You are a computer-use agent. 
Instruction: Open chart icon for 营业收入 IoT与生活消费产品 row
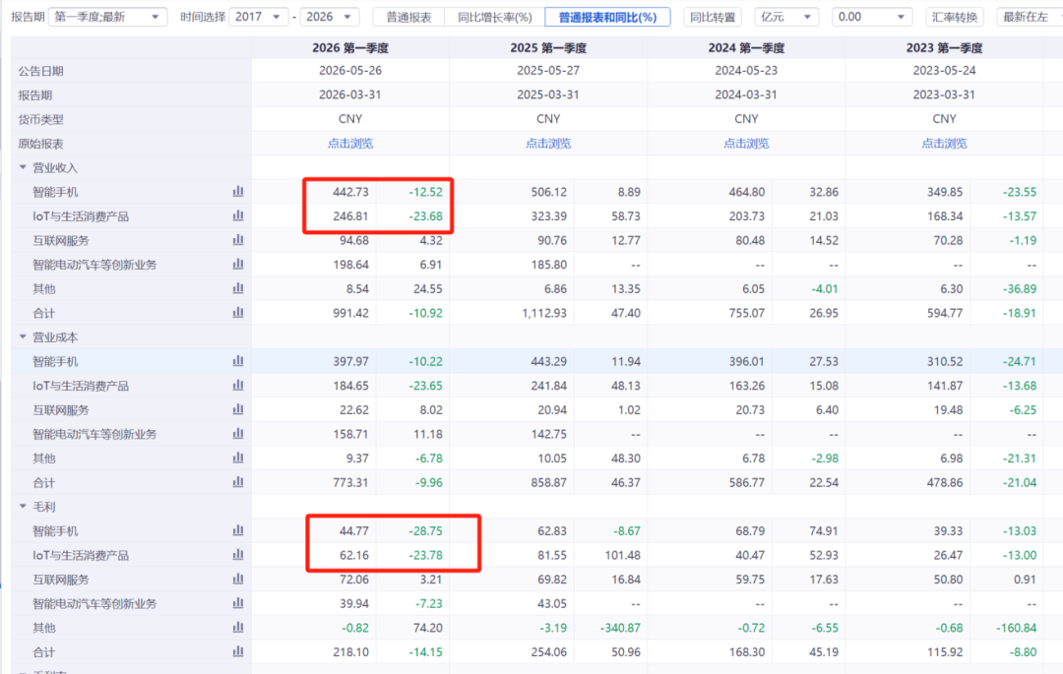[238, 216]
